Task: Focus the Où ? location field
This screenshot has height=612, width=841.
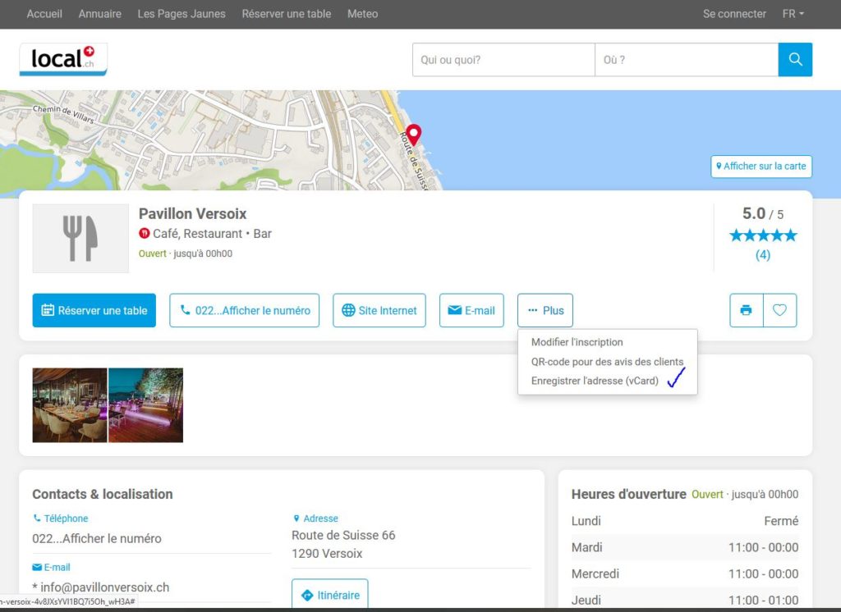Action: tap(687, 60)
